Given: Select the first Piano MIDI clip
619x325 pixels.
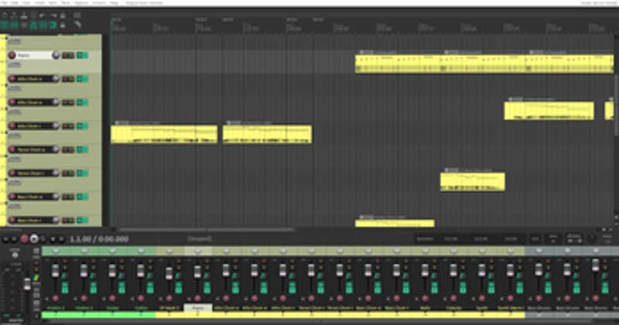Looking at the screenshot, I should pyautogui.click(x=398, y=63).
